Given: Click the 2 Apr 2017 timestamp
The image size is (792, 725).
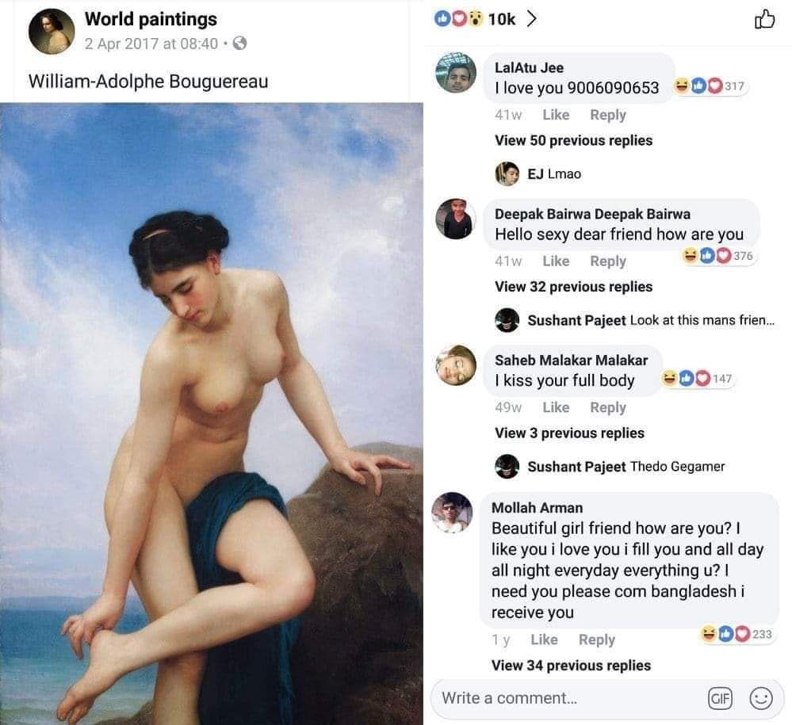Looking at the screenshot, I should click(151, 44).
